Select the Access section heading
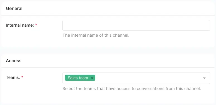This screenshot has height=105, width=216. 13,61
